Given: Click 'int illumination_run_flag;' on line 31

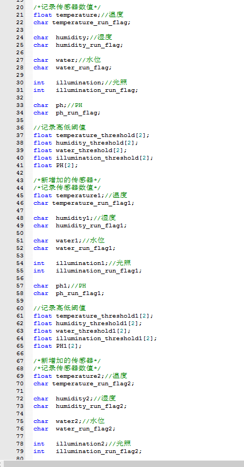Looking at the screenshot, I should [86, 90].
